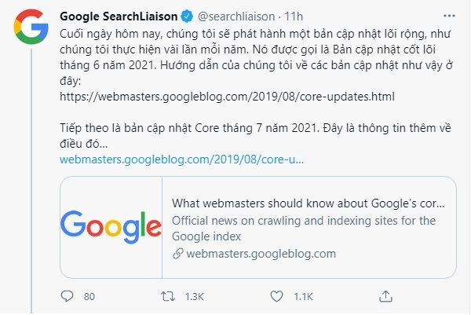Click the reply count of 80
The height and width of the screenshot is (315, 471).
point(89,297)
